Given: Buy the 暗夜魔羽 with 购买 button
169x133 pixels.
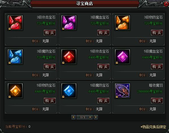Looking at the screenshot, I should 157,101.
